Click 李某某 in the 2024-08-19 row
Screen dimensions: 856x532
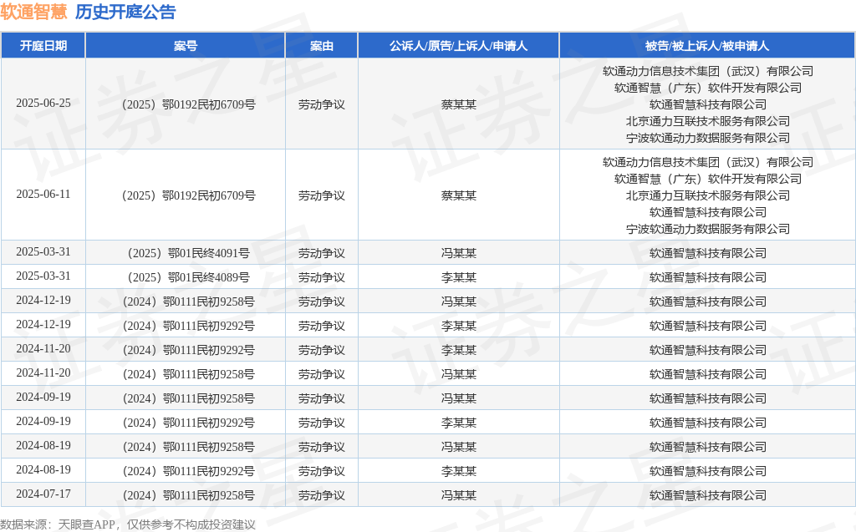tap(459, 471)
